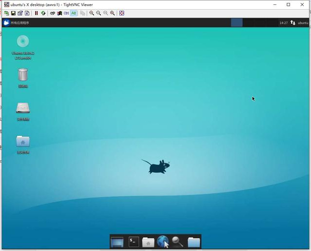Close the TightVNC Viewer window
This screenshot has height=251, width=311.
302,4
